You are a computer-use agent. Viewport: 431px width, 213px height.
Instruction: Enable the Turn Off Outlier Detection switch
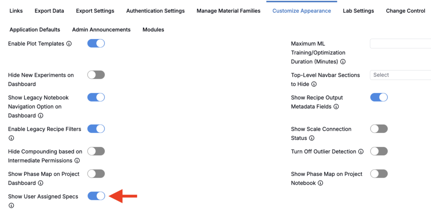(379, 151)
